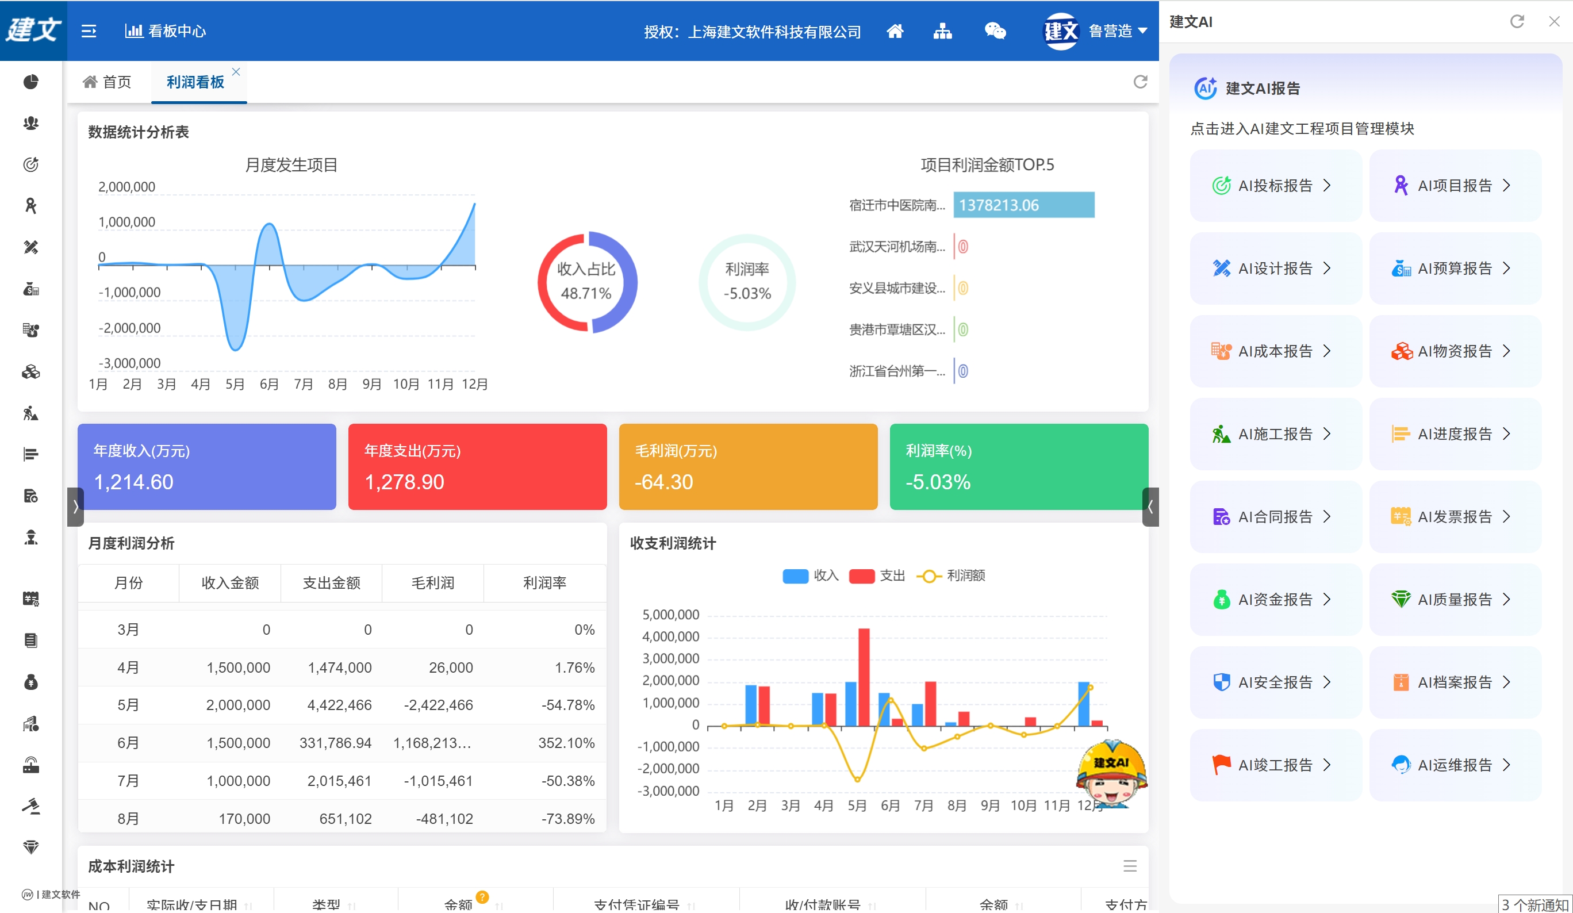1573x913 pixels.
Task: Expand the left panel arrow handle
Action: (x=75, y=506)
